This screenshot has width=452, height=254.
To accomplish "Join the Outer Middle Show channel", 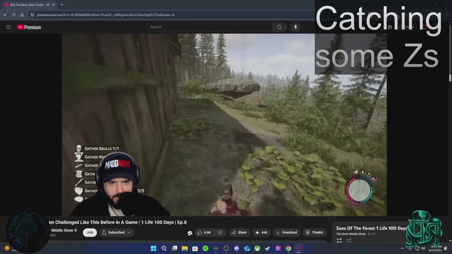I will point(90,232).
